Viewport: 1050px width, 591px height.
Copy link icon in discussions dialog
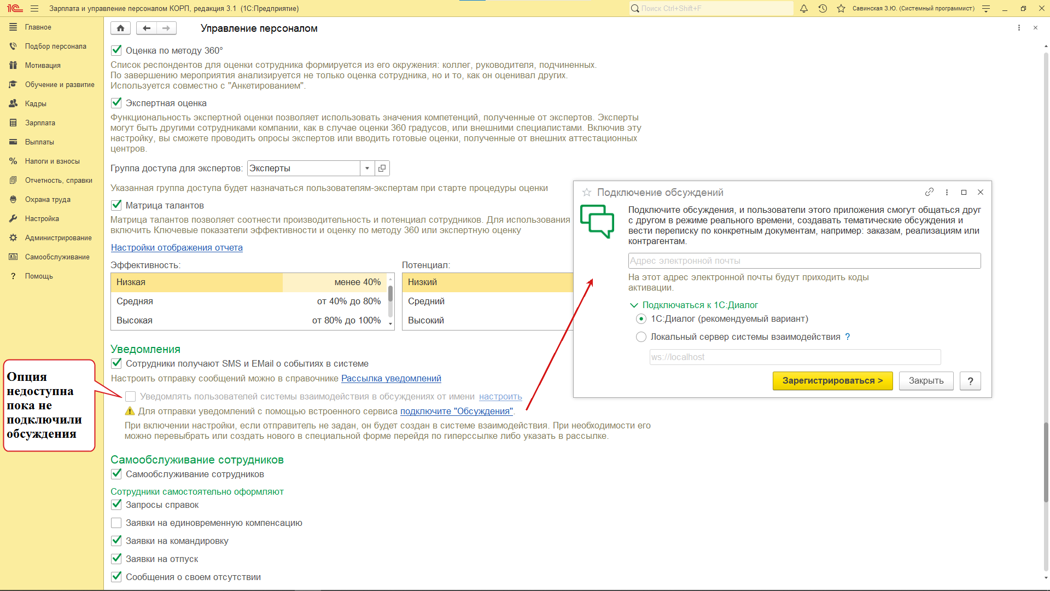click(929, 192)
